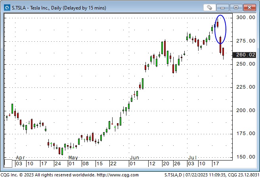Click the current price label 260.02

click(245, 55)
